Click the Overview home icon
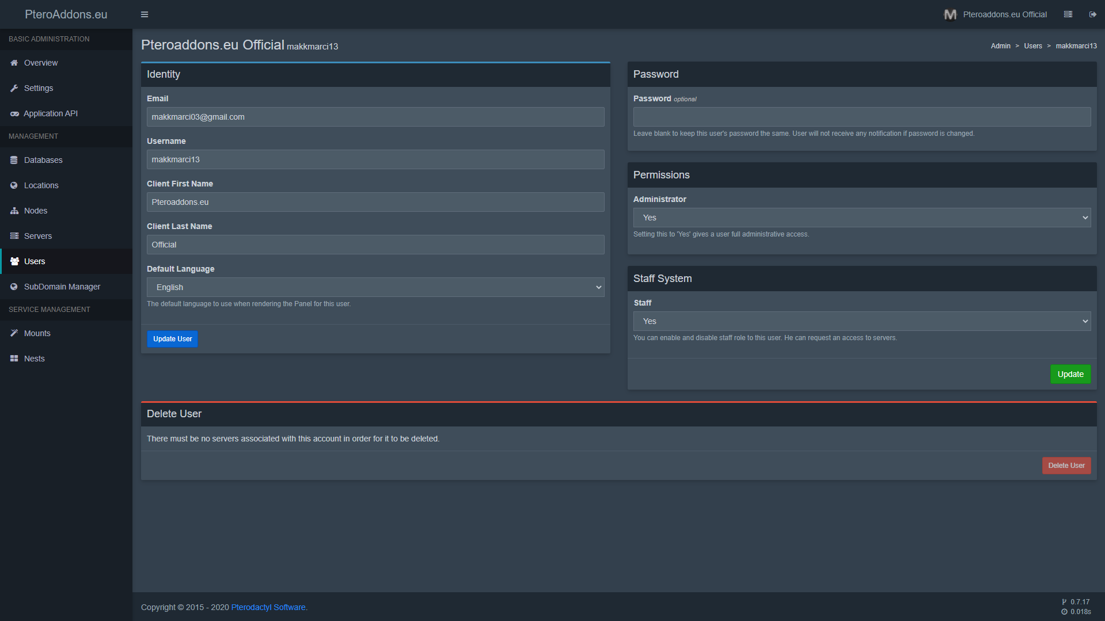Screen dimensions: 1105x621 14,63
